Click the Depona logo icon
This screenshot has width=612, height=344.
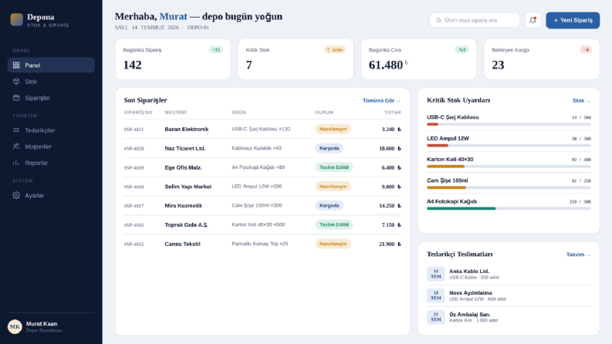[x=16, y=19]
